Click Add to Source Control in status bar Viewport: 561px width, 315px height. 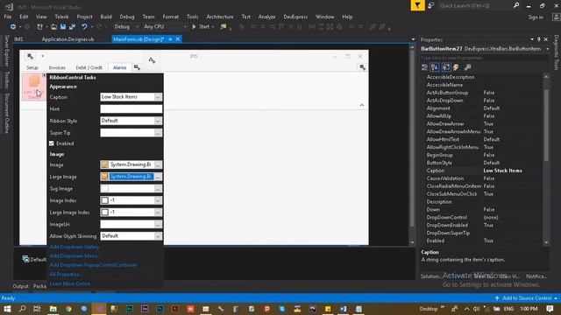[527, 297]
